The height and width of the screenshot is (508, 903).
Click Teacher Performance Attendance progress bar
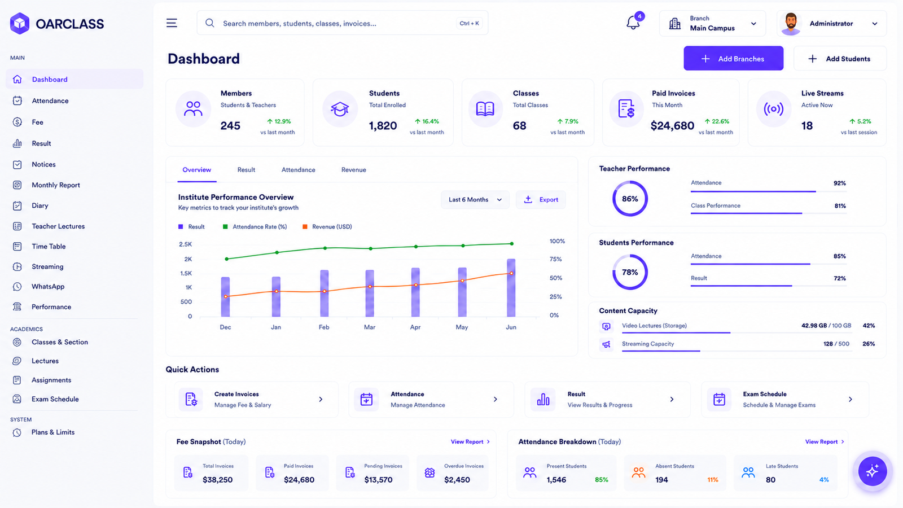point(768,191)
